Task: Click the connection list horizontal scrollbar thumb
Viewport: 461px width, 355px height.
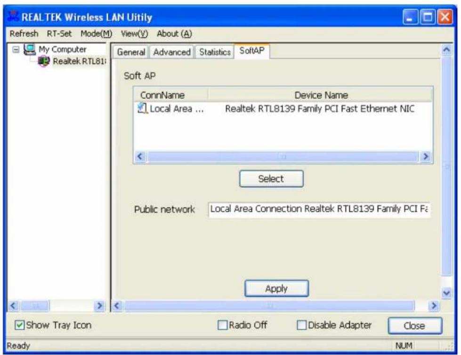Action: (283, 156)
